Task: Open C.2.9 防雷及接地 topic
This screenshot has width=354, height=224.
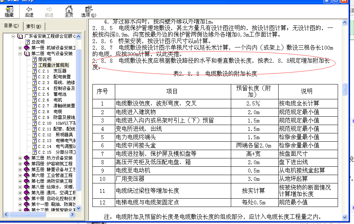Action: pos(57,117)
